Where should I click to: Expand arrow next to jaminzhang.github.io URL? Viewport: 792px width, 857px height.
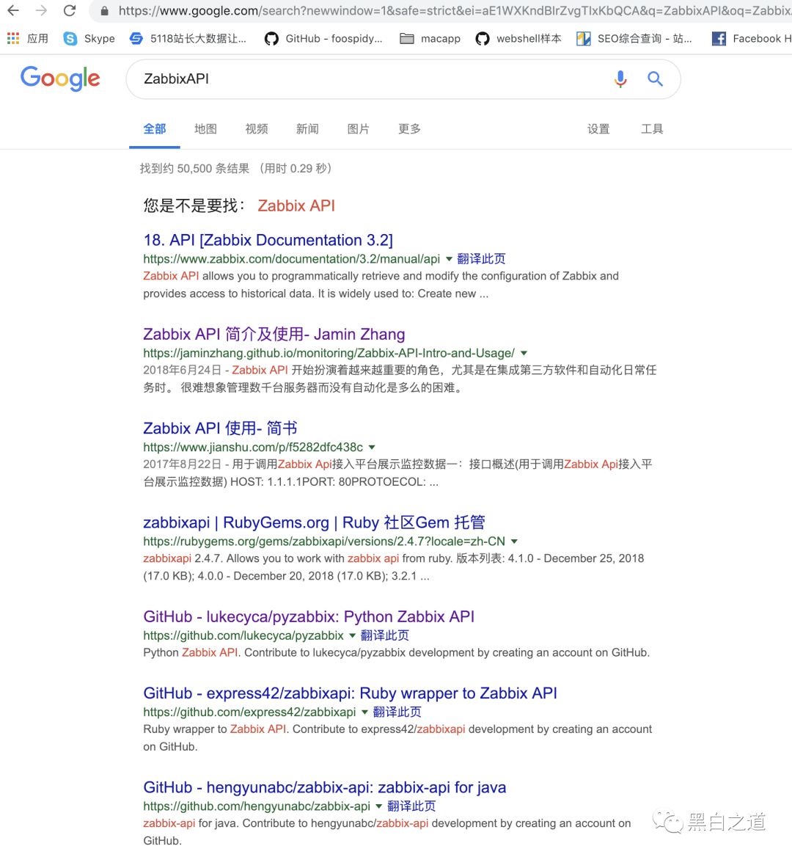point(524,353)
